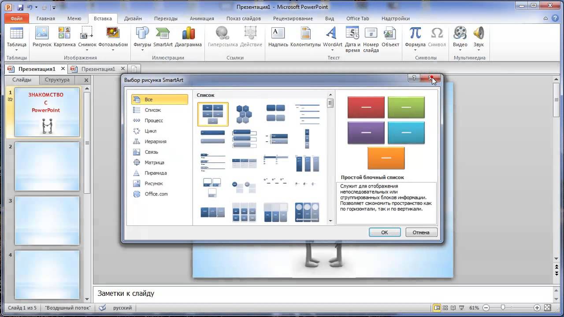564x317 pixels.
Task: Open the WordArt gallery
Action: (332, 33)
